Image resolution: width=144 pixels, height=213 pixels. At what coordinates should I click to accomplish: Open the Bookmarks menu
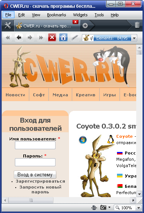point(57,15)
